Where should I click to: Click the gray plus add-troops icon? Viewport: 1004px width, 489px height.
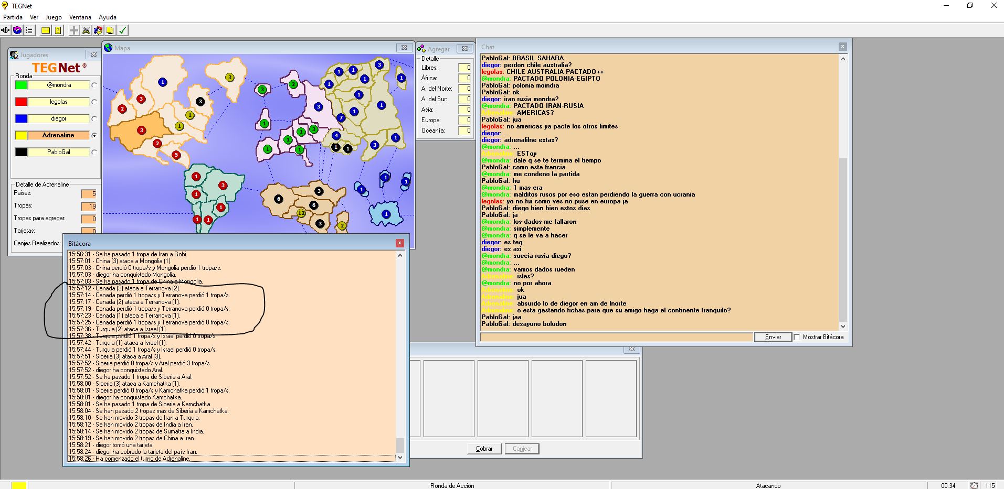[74, 30]
